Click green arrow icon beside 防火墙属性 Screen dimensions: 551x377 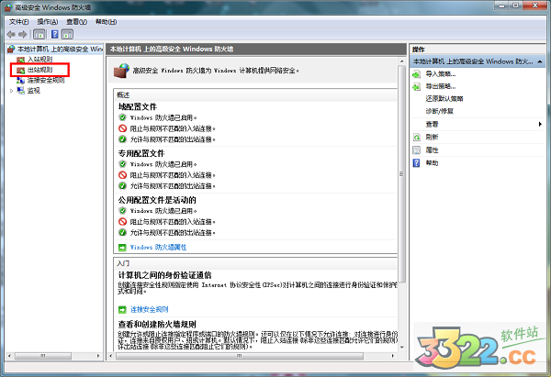122,248
